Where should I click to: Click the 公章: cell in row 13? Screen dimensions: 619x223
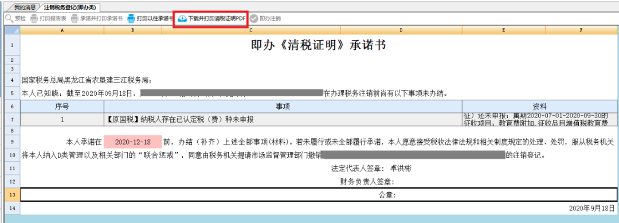tap(318, 195)
